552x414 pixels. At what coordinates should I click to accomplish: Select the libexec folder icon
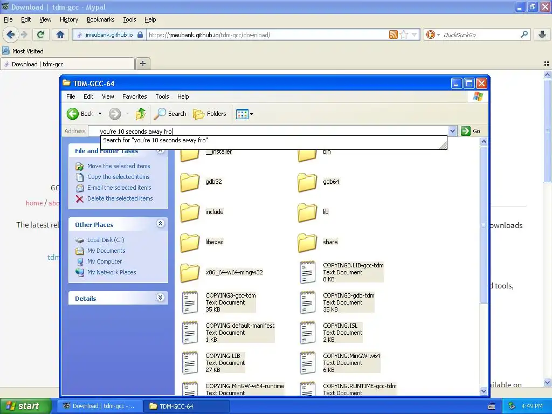(x=190, y=243)
